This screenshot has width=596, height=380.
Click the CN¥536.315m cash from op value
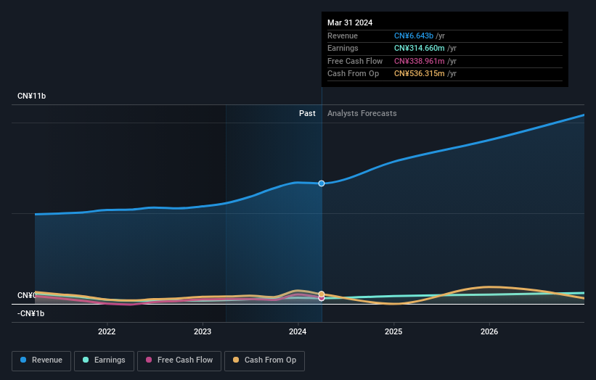(x=420, y=74)
